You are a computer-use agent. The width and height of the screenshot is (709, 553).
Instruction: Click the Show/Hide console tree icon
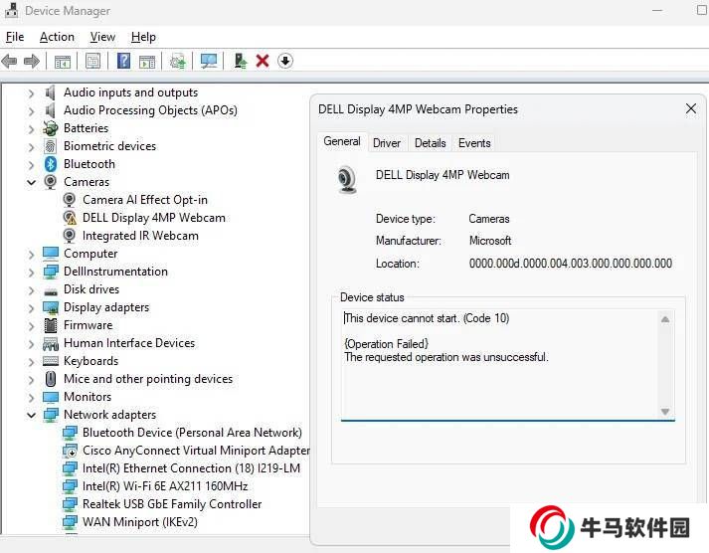[x=63, y=61]
